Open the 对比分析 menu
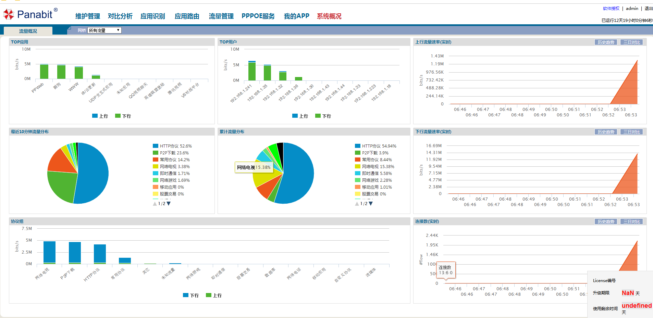The width and height of the screenshot is (653, 318). point(120,16)
